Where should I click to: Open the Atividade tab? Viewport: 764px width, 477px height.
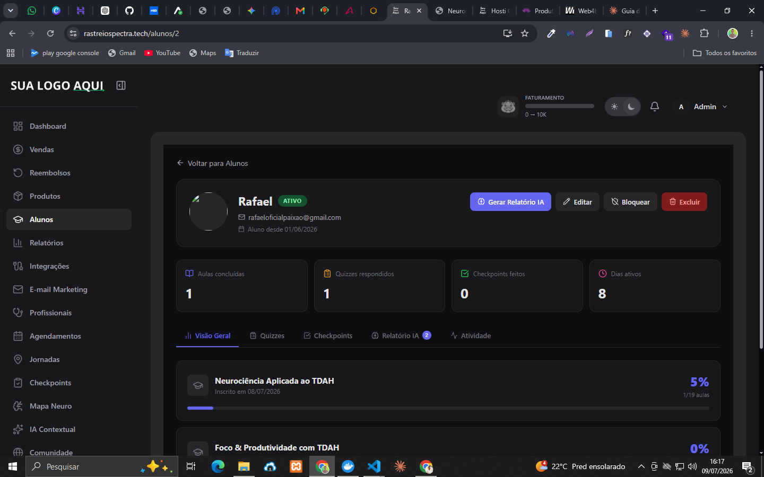coord(471,335)
